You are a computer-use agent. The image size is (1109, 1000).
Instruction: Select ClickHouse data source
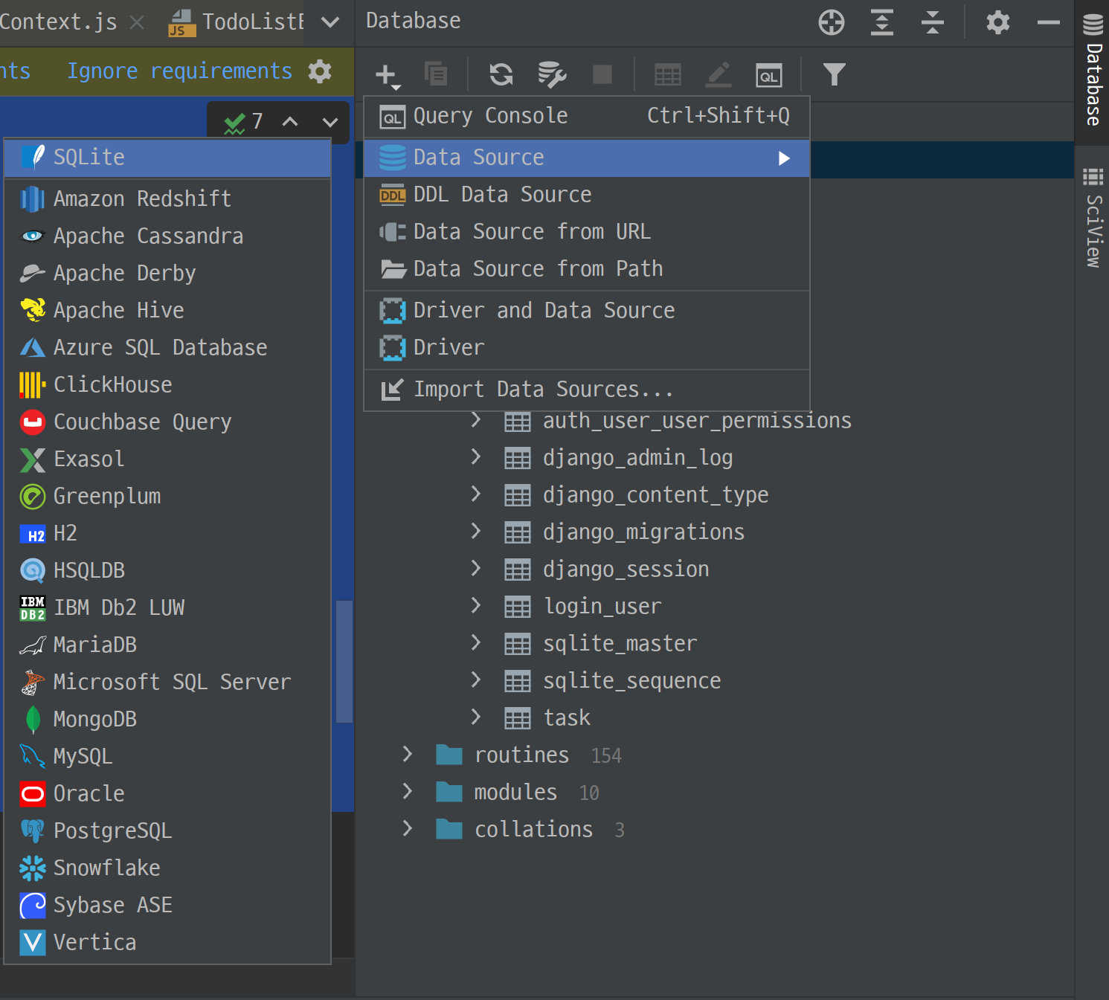tap(167, 385)
